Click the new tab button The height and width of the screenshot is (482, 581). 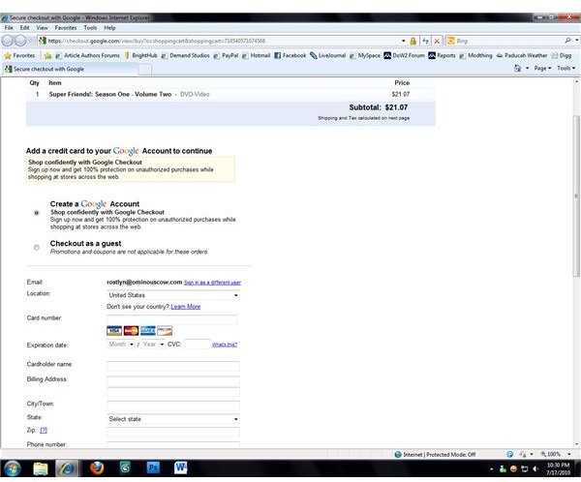coord(145,70)
